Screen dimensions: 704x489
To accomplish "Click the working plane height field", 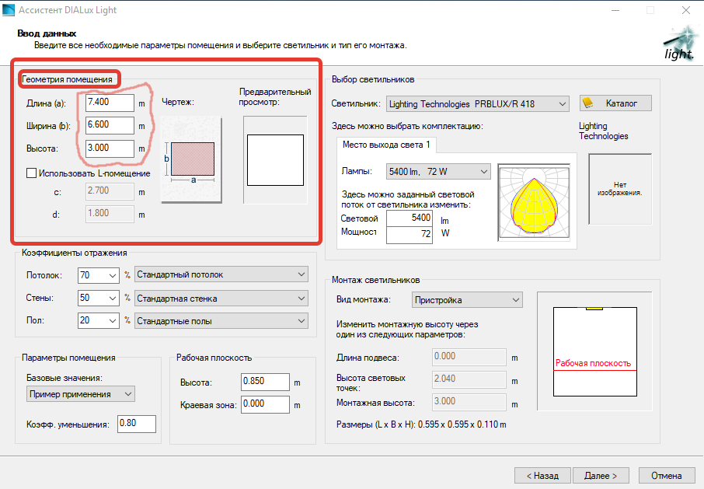I will tap(265, 382).
